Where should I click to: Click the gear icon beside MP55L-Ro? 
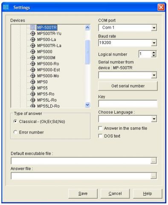click(x=33, y=100)
